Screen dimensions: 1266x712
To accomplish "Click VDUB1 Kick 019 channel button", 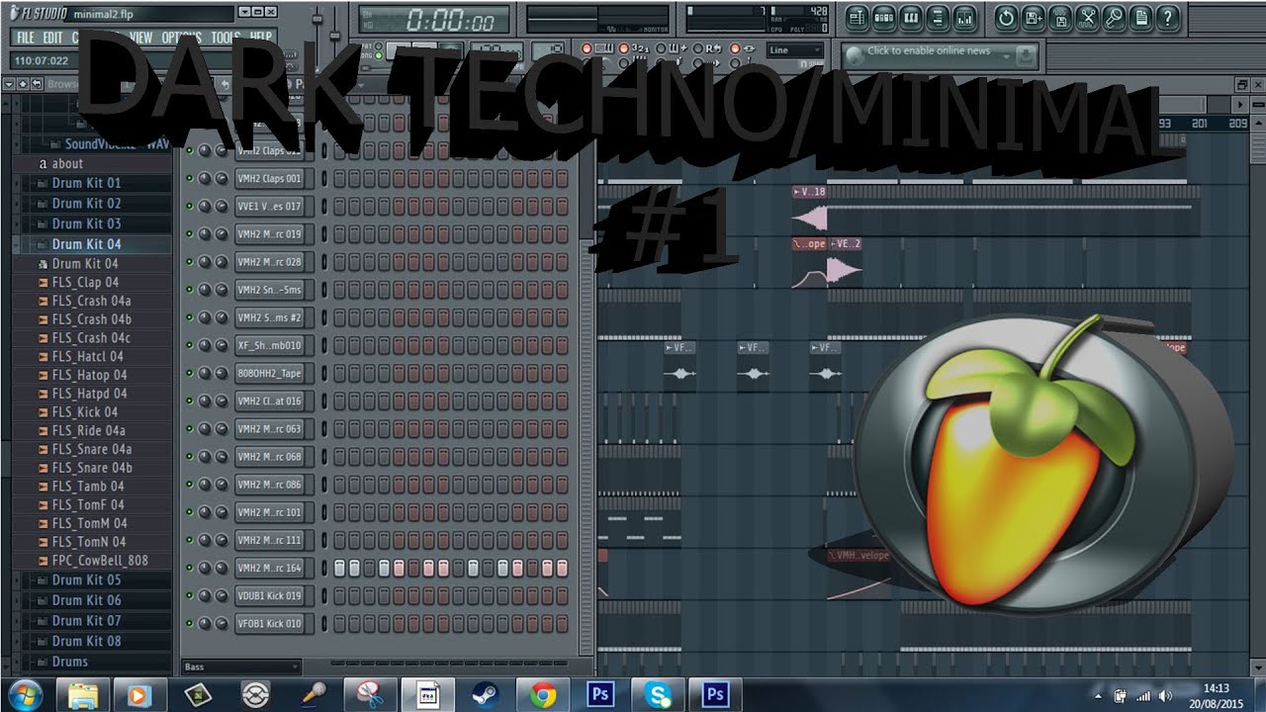I will pyautogui.click(x=269, y=596).
